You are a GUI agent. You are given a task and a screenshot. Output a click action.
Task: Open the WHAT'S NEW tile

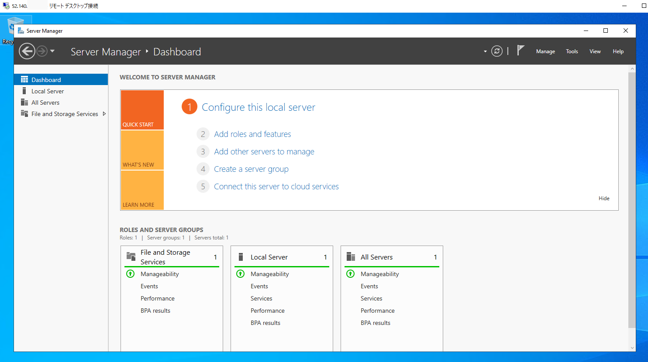[142, 150]
